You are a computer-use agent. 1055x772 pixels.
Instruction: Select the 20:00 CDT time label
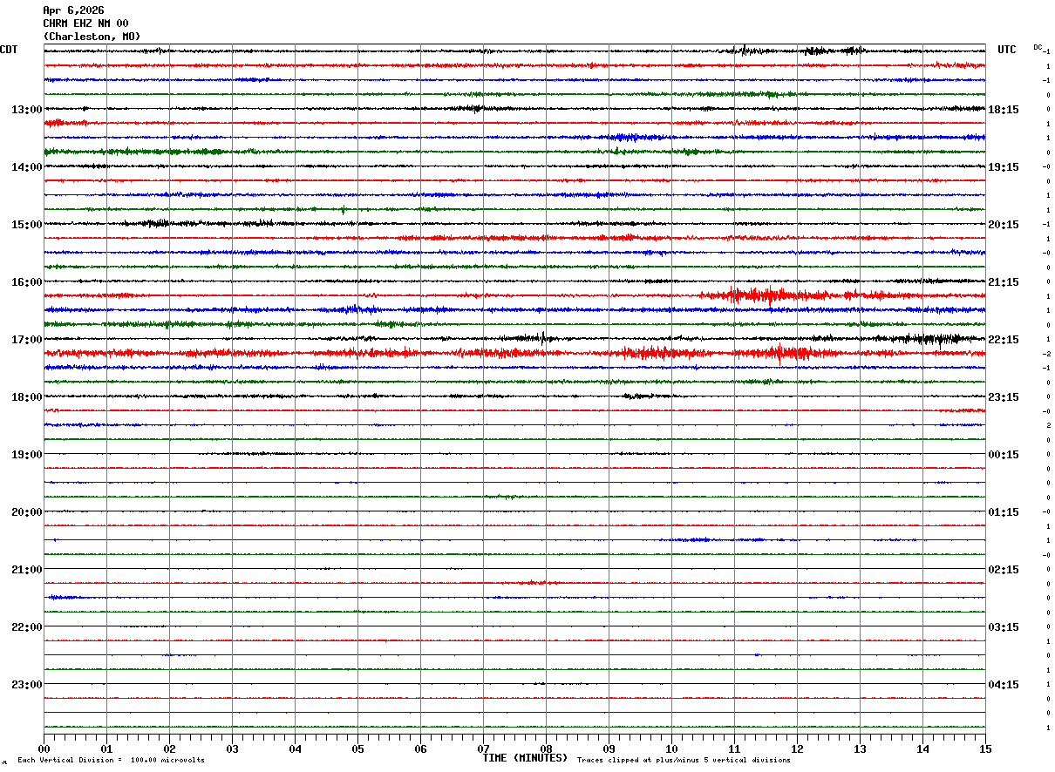[x=26, y=512]
